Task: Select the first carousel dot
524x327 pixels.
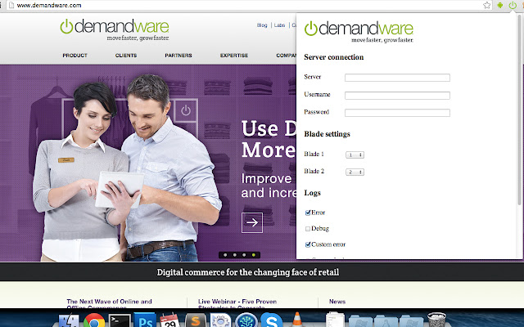Action: [225, 255]
